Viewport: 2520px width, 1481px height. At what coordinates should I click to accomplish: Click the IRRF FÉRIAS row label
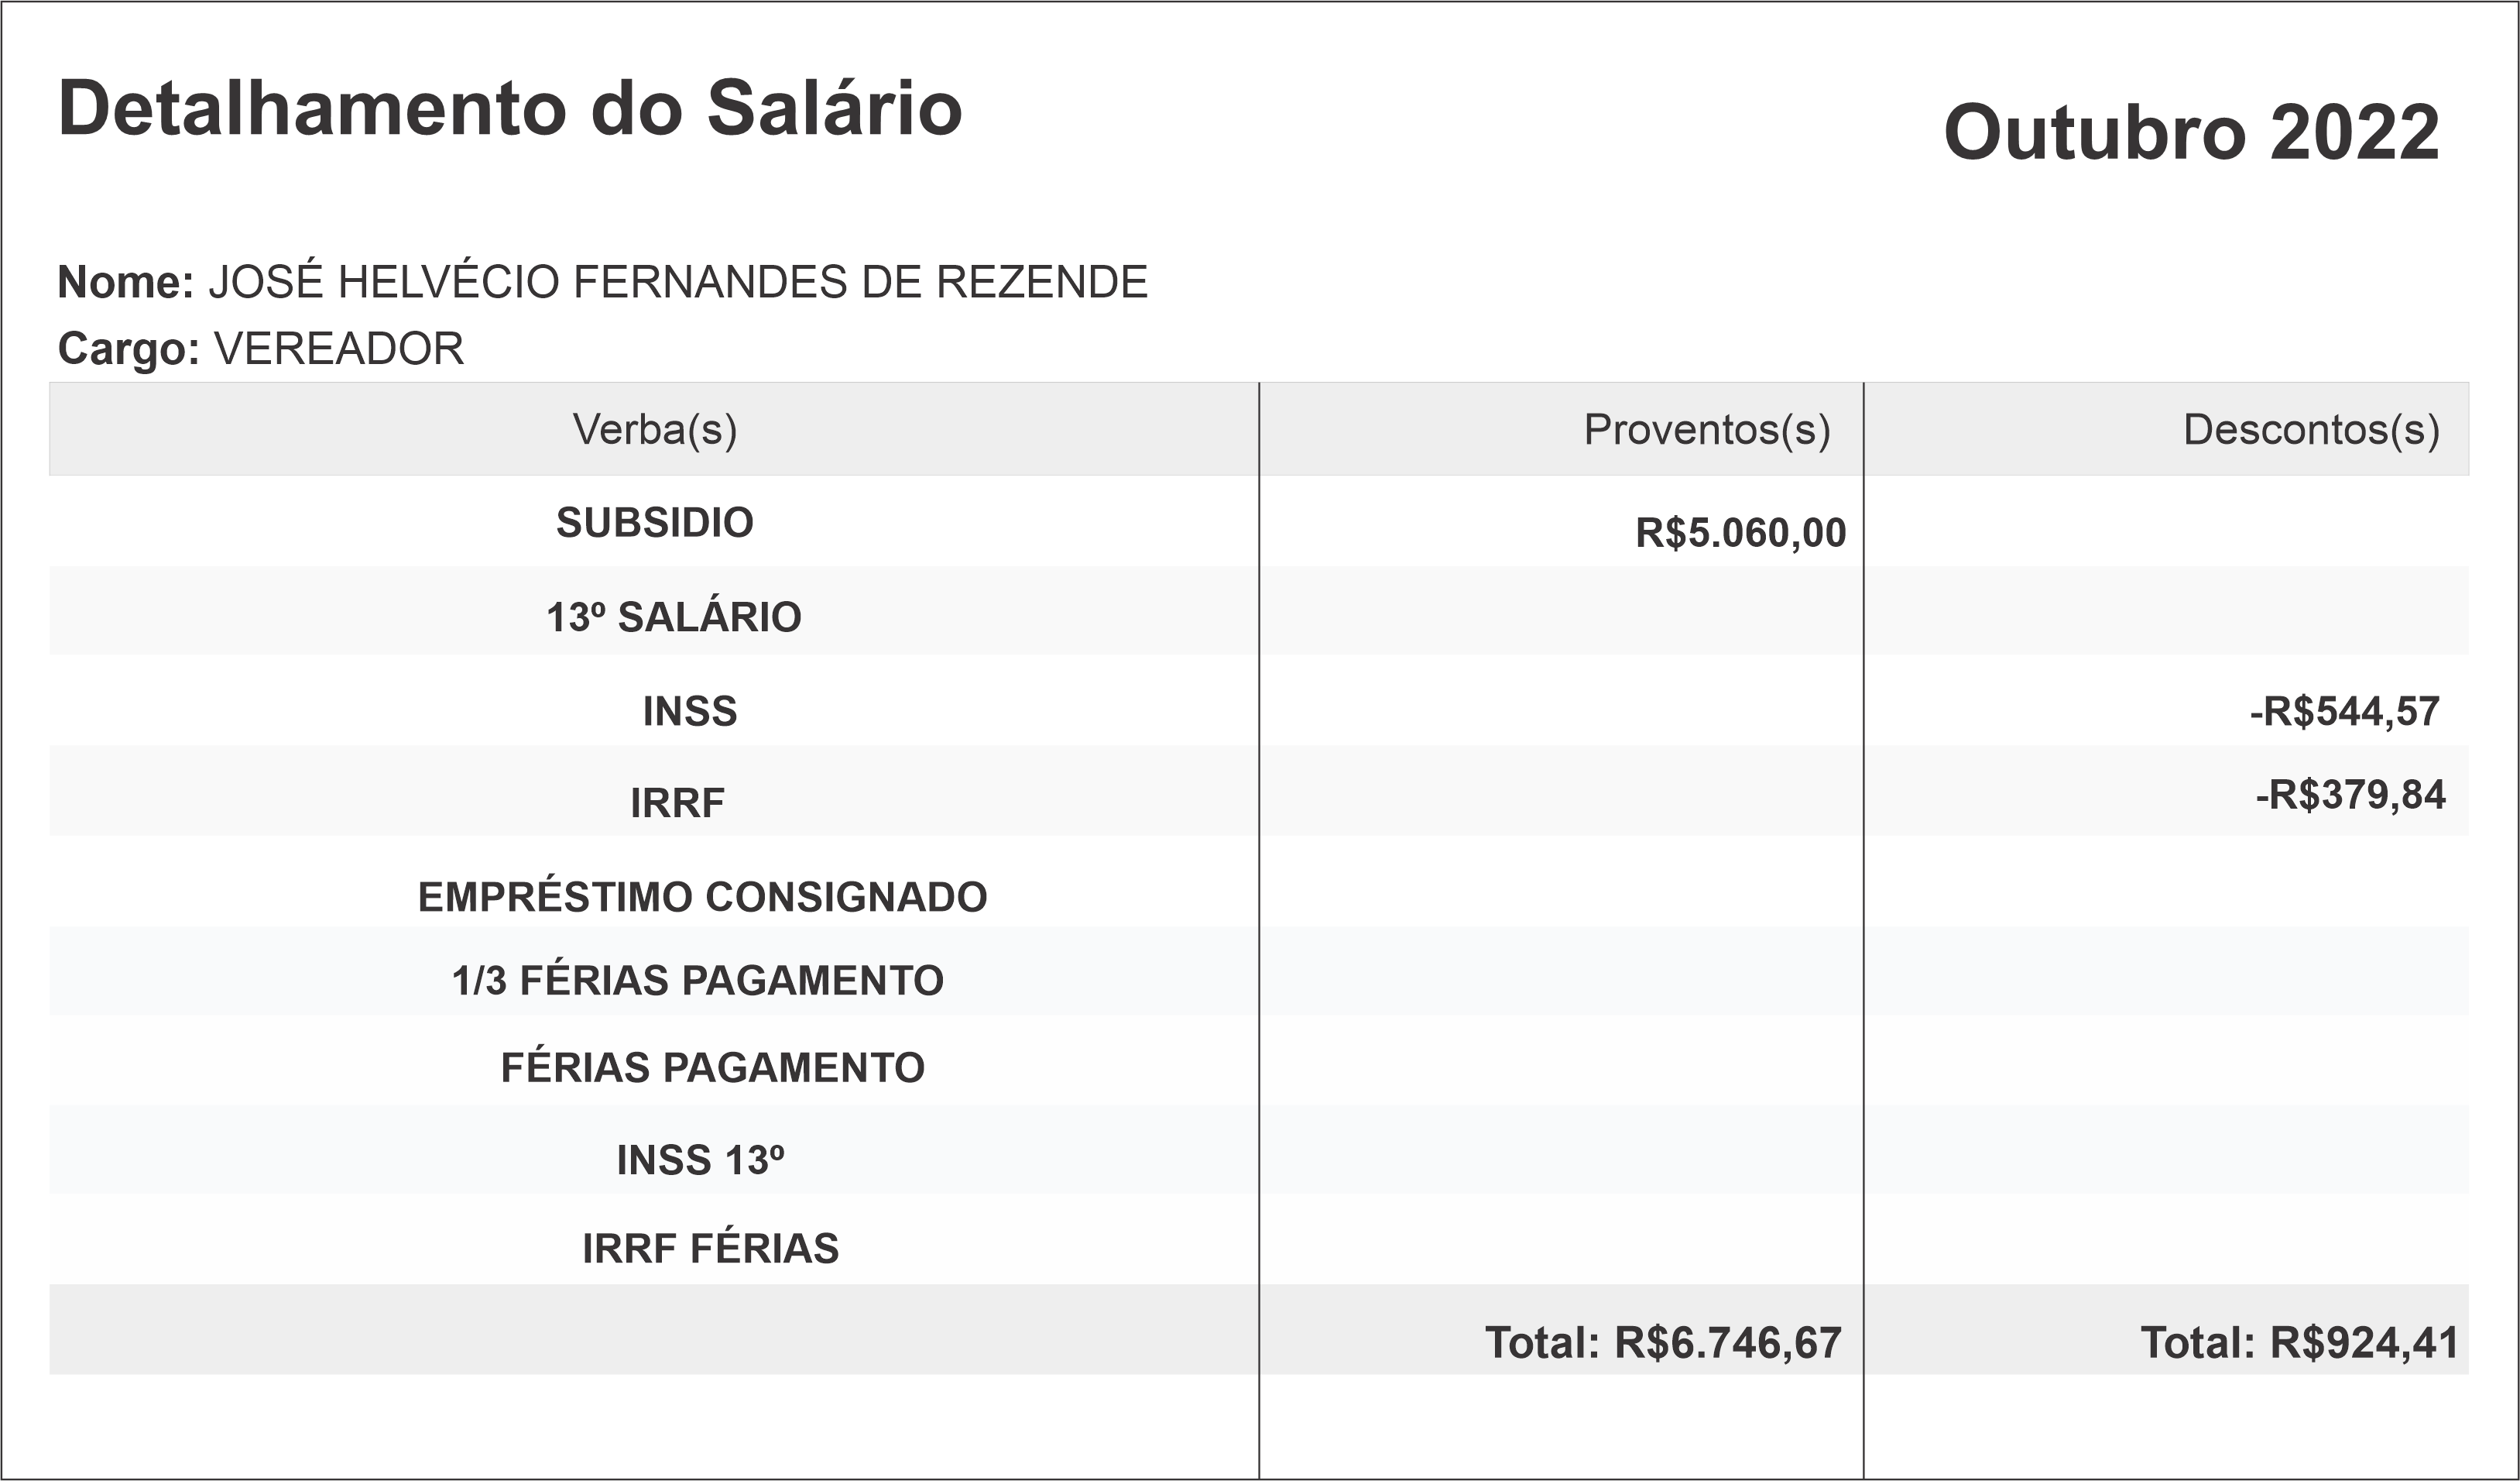710,1248
